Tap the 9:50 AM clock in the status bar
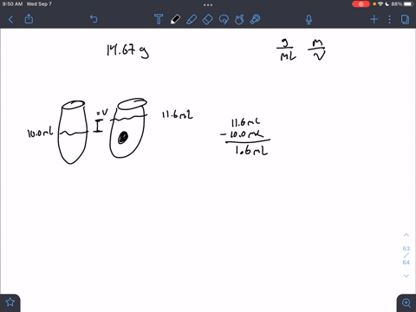This screenshot has height=312, width=416. click(x=12, y=4)
